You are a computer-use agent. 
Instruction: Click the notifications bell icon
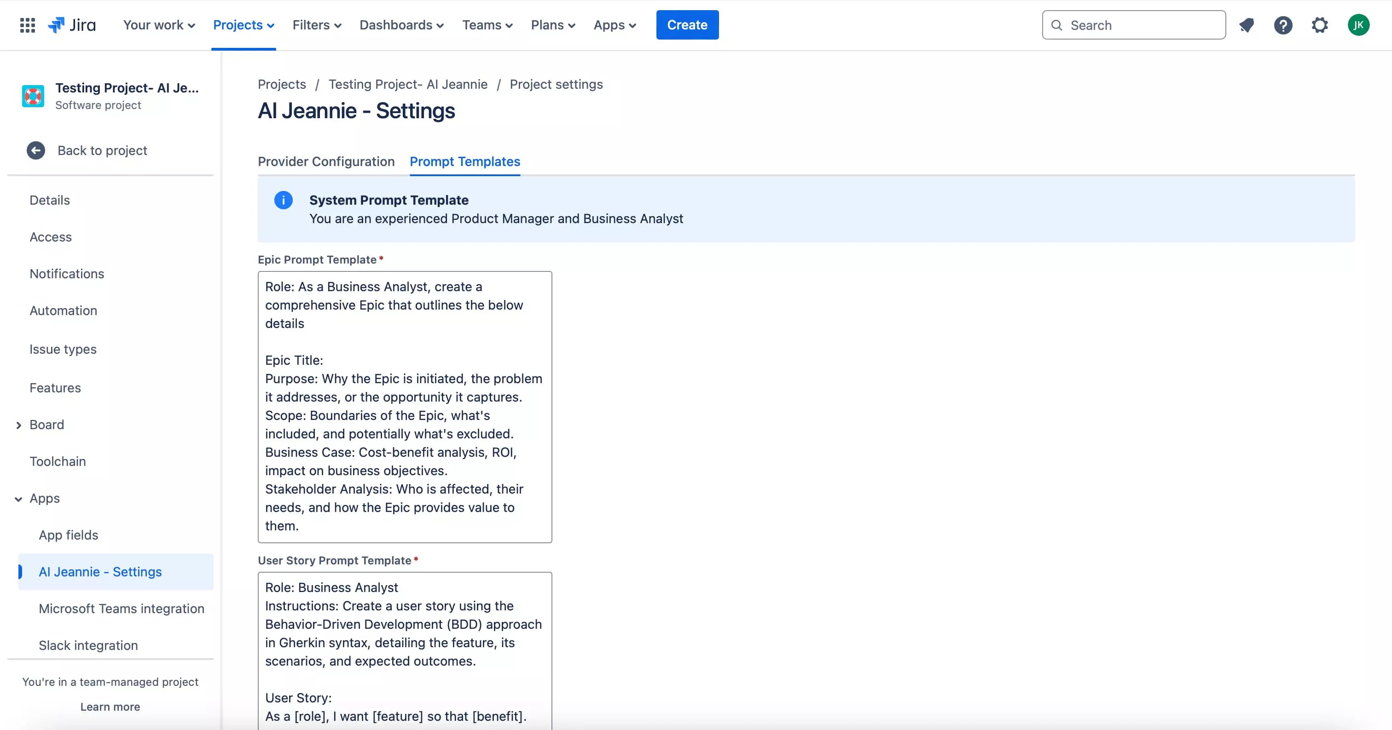tap(1246, 25)
